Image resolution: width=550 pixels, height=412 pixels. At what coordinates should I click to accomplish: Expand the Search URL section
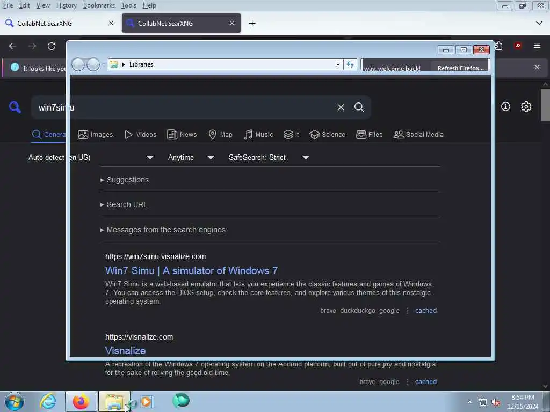pos(124,204)
